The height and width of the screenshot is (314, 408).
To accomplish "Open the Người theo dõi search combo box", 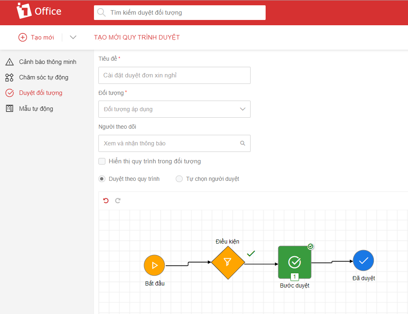I will [169, 143].
